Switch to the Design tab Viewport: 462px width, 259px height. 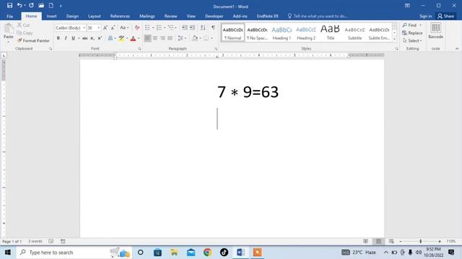72,16
